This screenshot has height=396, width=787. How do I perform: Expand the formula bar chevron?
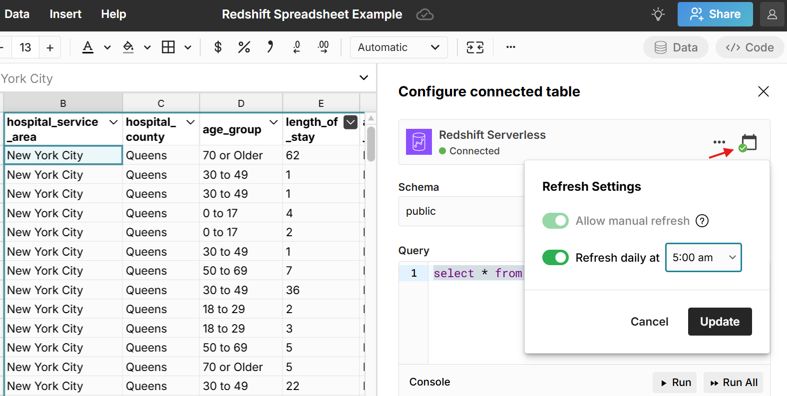[x=364, y=78]
